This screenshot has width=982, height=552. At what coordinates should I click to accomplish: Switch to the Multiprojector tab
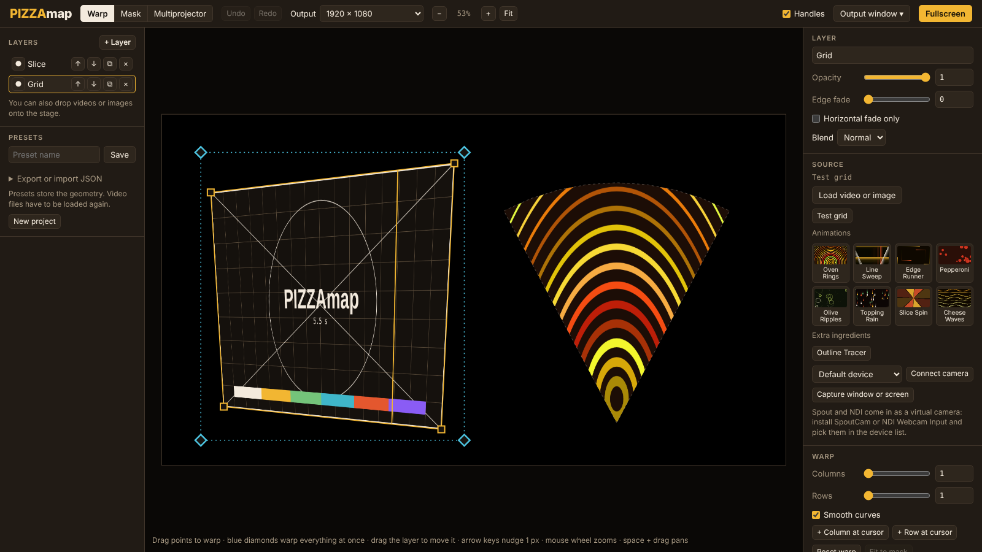(180, 13)
